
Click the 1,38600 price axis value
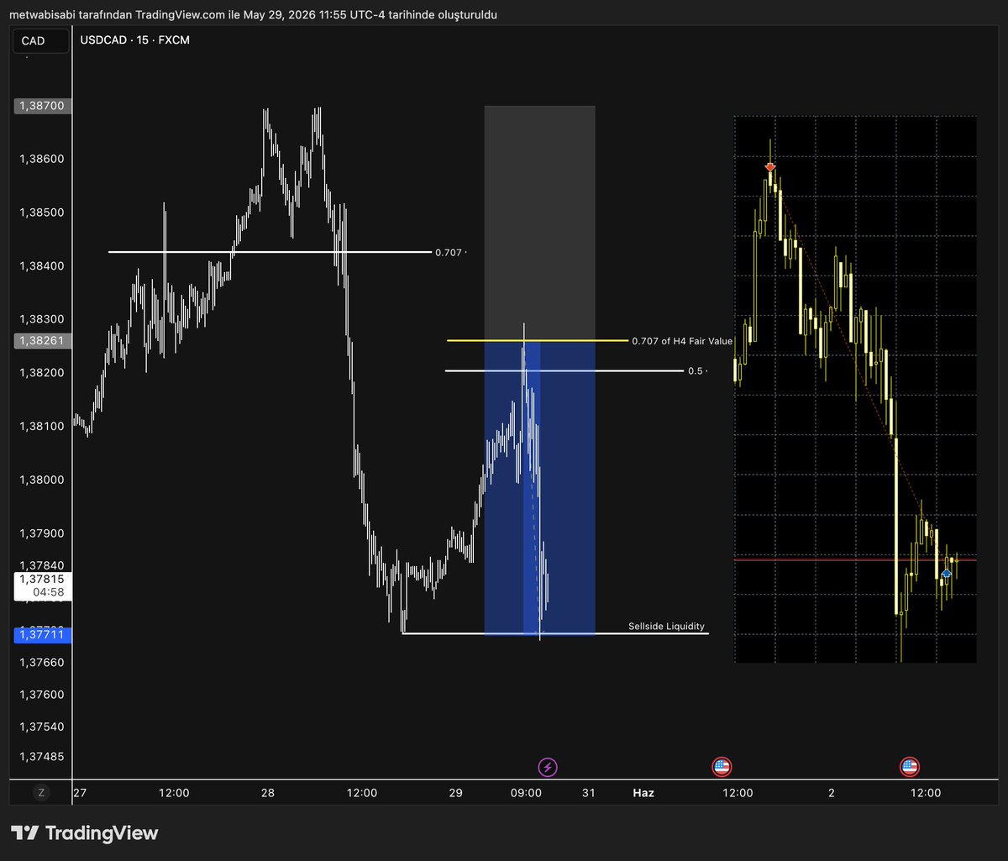click(42, 159)
